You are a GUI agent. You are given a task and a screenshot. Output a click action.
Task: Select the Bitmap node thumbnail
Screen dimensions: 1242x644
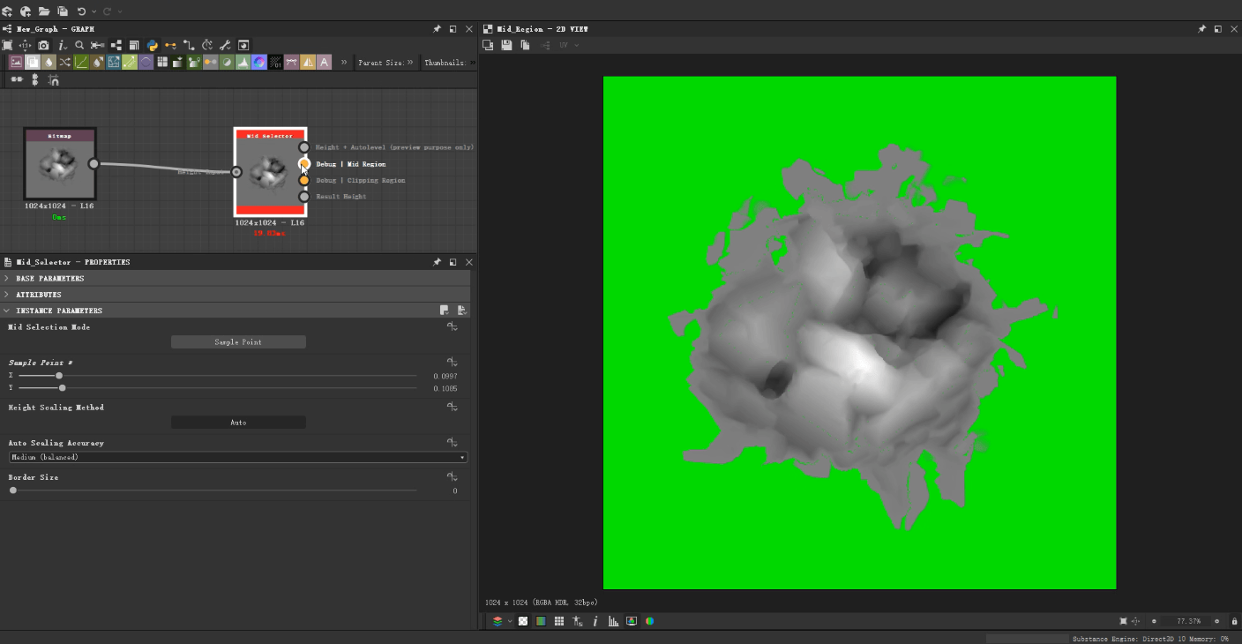(x=60, y=164)
